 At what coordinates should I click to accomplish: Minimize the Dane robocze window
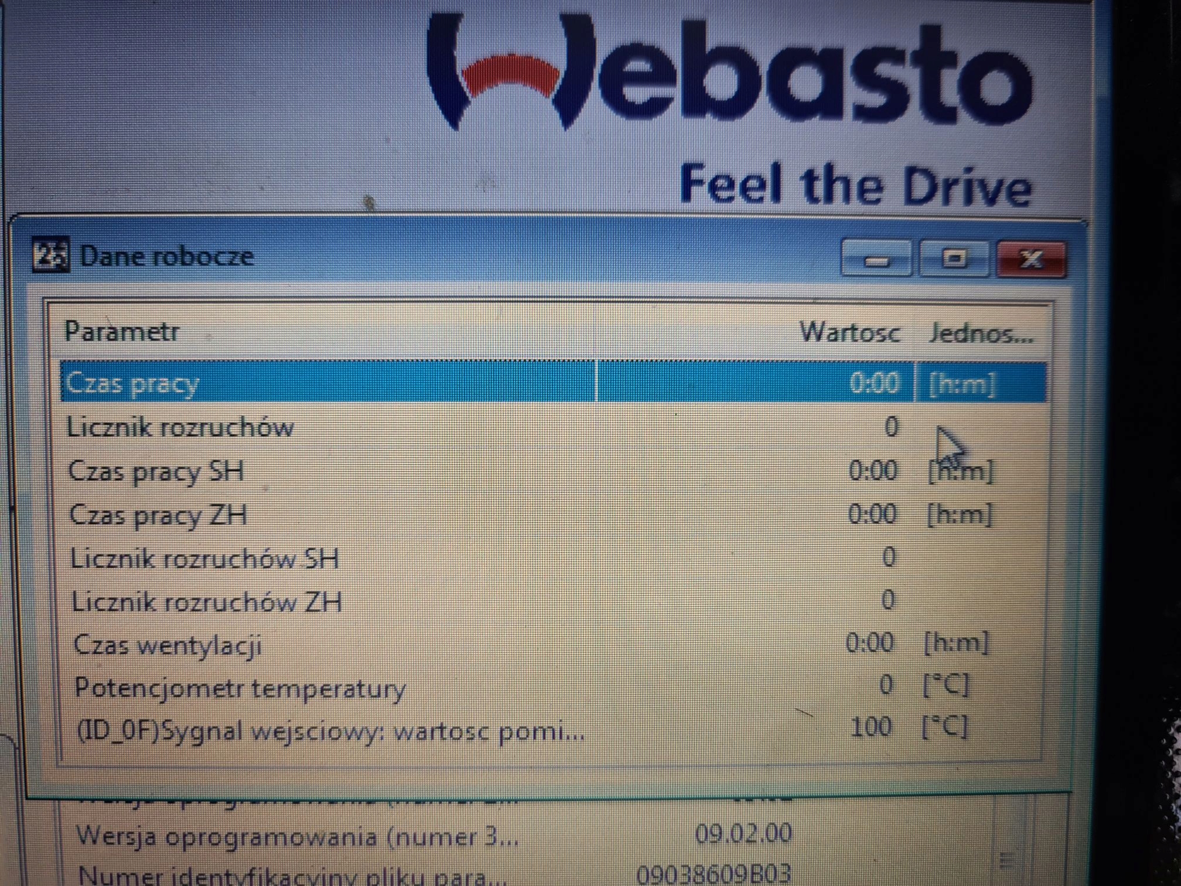[875, 258]
